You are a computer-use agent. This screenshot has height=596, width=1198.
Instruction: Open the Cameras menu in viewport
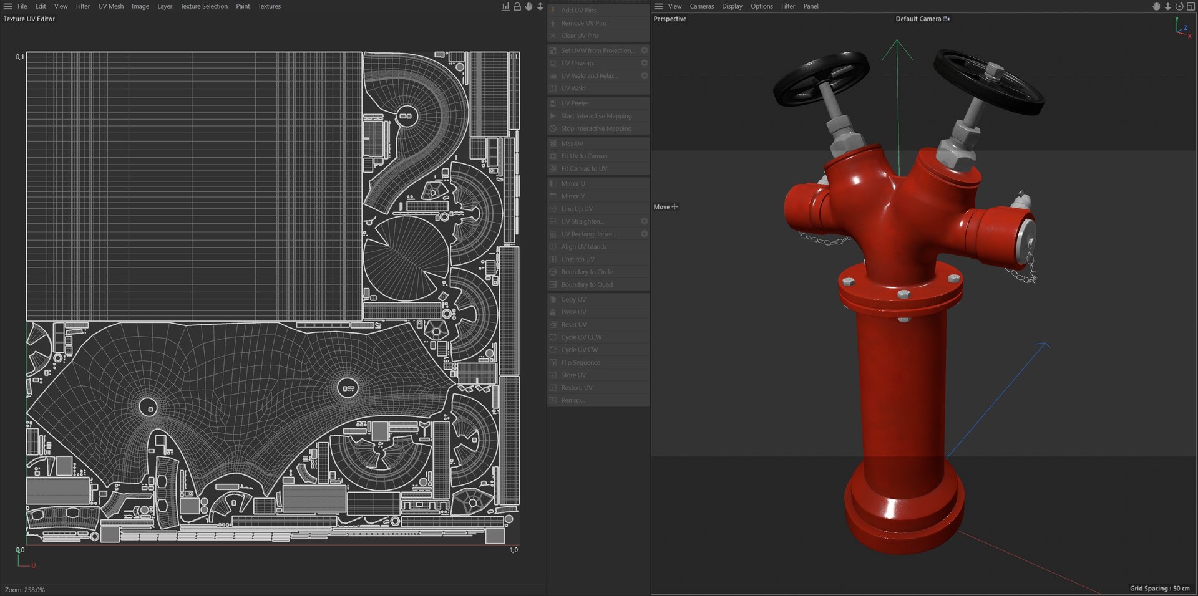click(x=702, y=6)
